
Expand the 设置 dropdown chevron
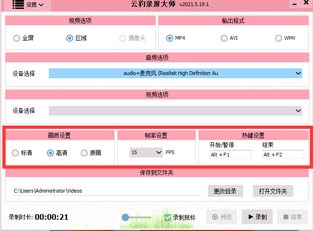(41, 5)
